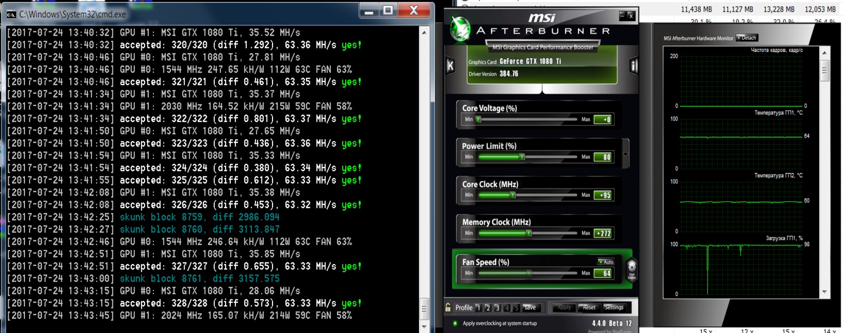Click the Memory Clock slider handle
This screenshot has width=843, height=333.
click(x=529, y=233)
